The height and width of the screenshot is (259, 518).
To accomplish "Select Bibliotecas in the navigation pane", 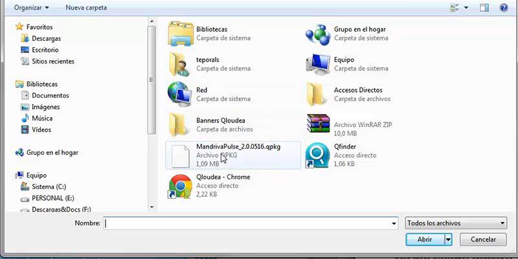I will 42,84.
